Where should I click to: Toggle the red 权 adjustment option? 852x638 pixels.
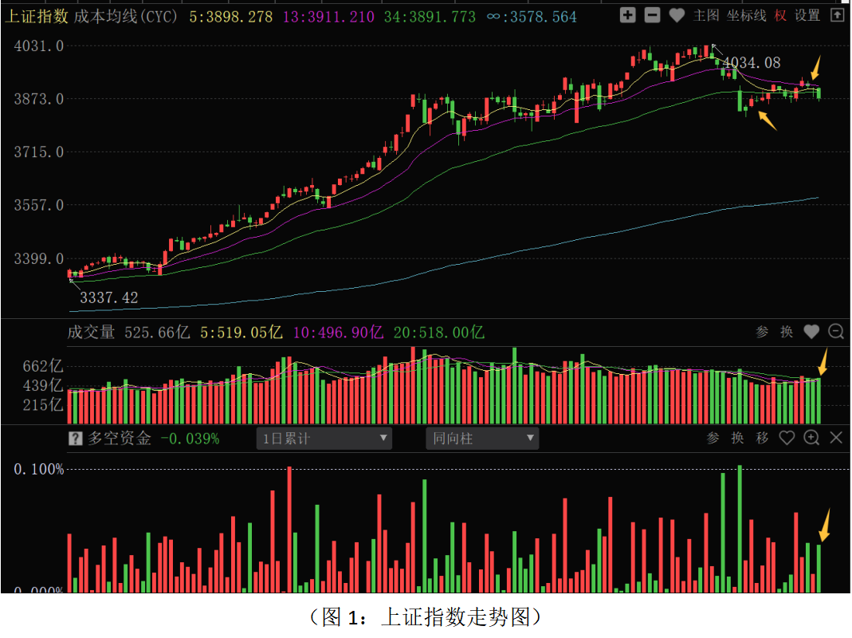(779, 15)
